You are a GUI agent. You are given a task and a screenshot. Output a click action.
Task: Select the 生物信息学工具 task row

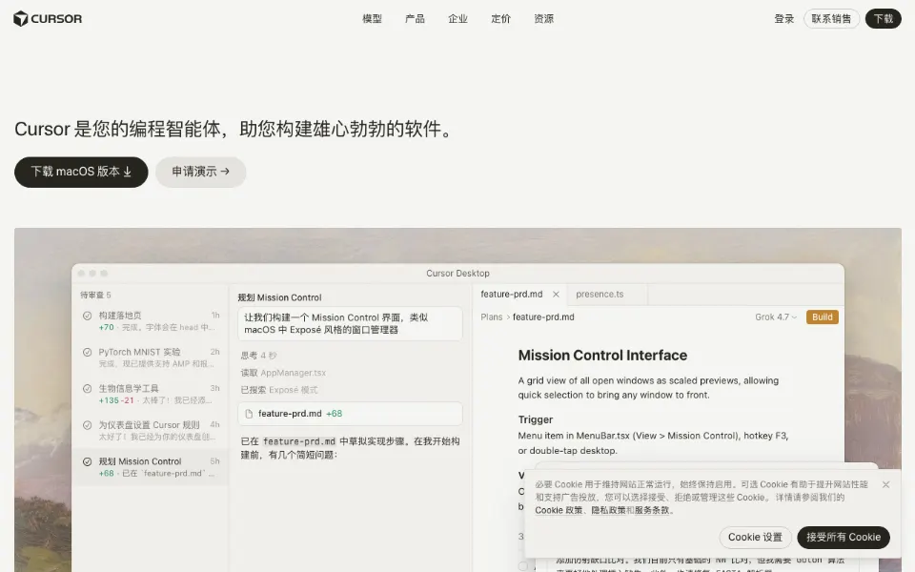coord(151,394)
